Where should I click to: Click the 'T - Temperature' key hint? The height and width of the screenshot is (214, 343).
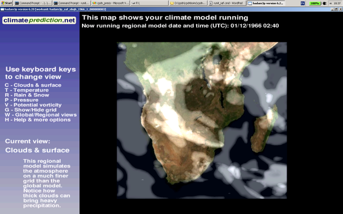pyautogui.click(x=27, y=90)
